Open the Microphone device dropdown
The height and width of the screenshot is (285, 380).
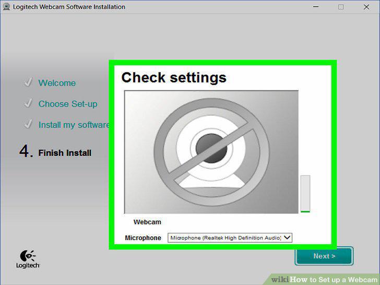tap(230, 238)
